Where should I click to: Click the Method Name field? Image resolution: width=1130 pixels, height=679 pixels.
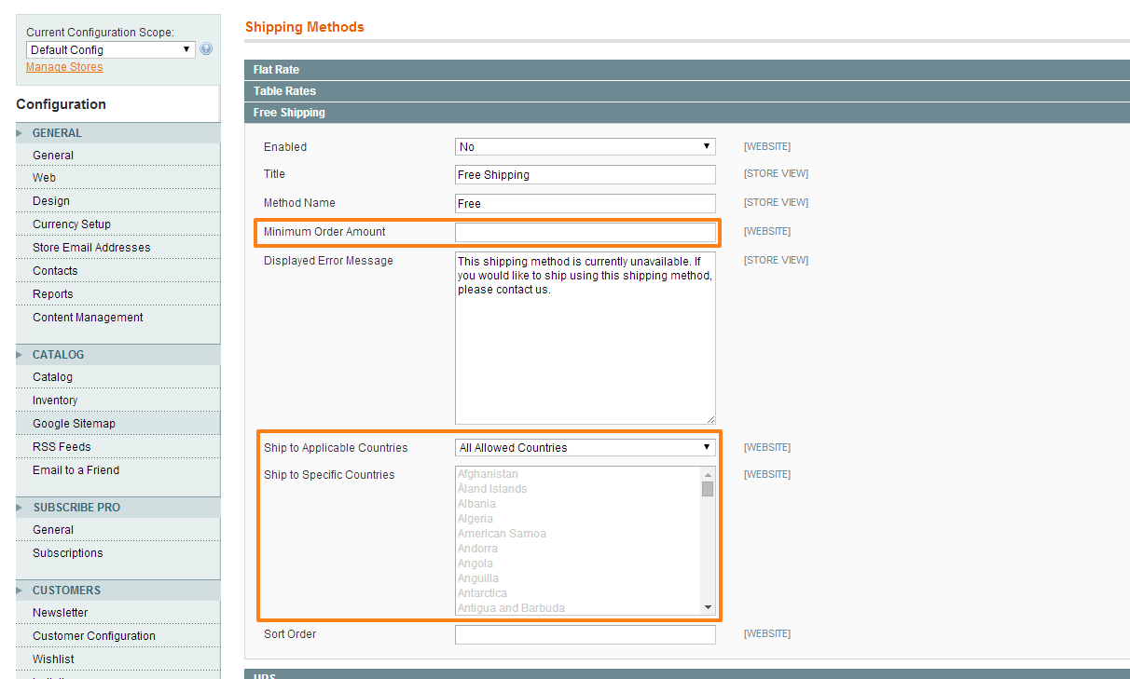pyautogui.click(x=586, y=203)
